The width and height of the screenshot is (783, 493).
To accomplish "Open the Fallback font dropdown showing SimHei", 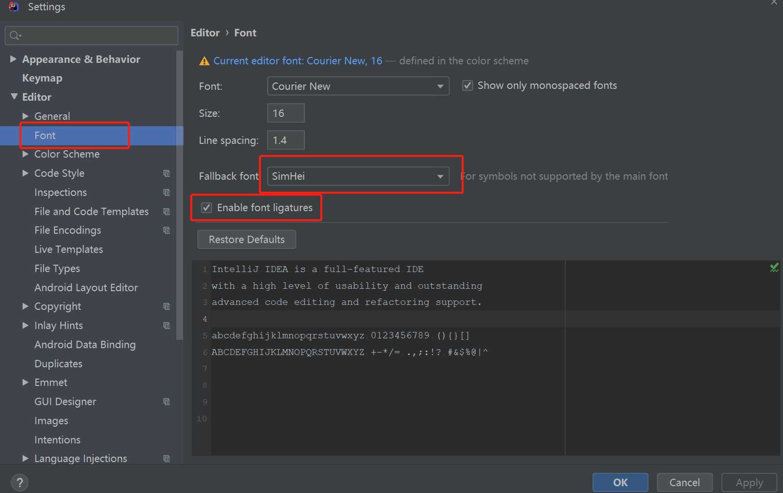I will (x=358, y=176).
